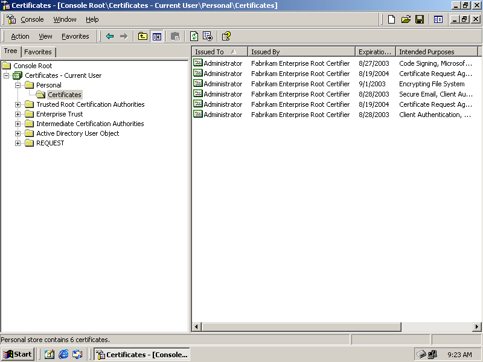Click the Open console folder icon
This screenshot has height=362, width=483.
tap(406, 19)
